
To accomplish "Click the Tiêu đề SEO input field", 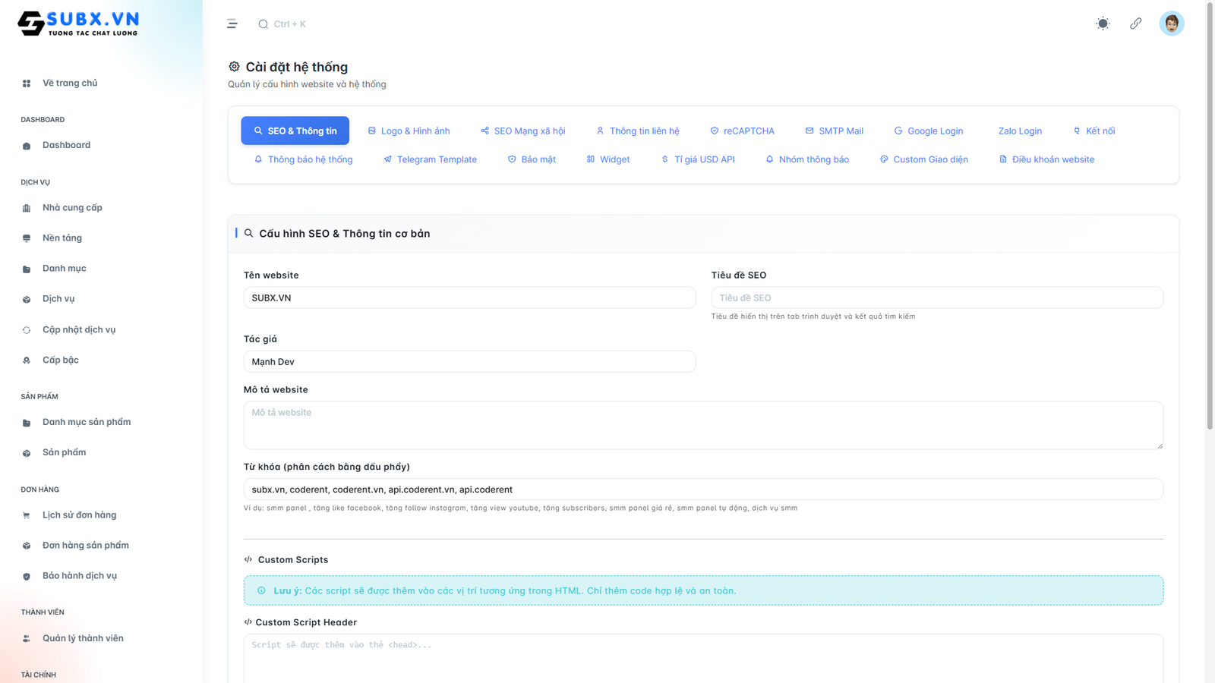I will point(936,297).
